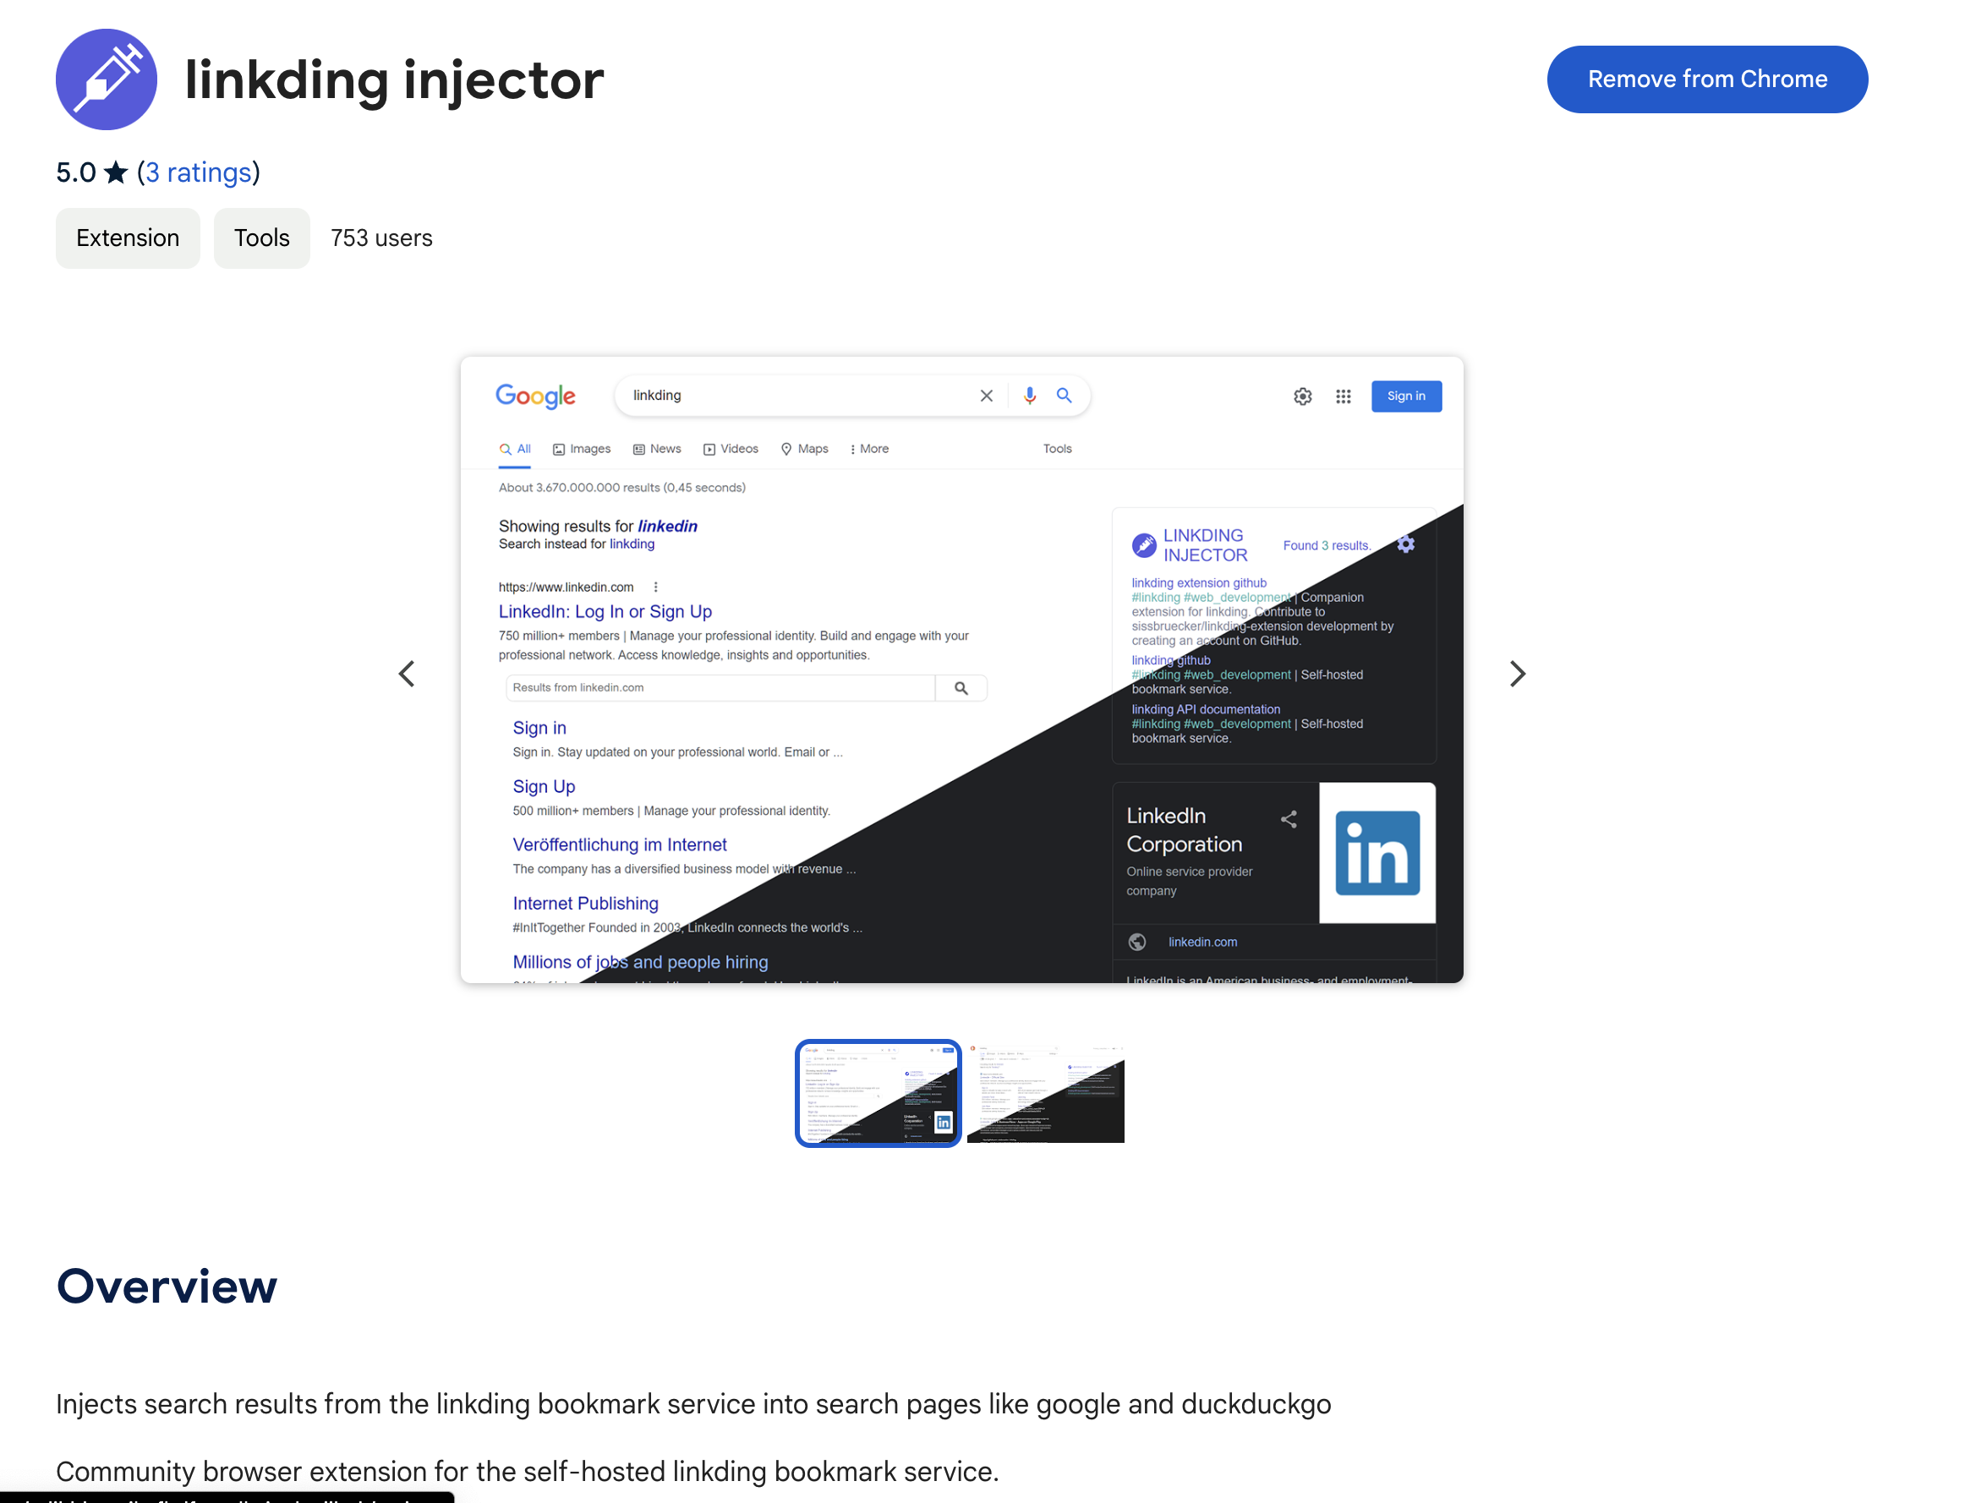Select the Tools category chip
This screenshot has width=1987, height=1503.
(261, 238)
